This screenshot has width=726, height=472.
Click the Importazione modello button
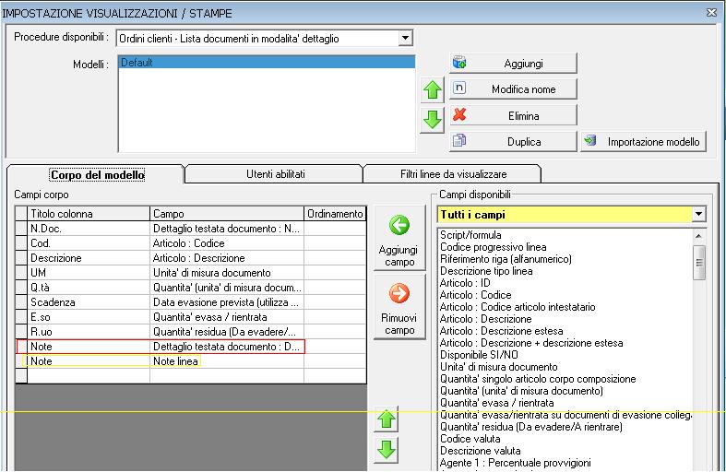click(644, 141)
